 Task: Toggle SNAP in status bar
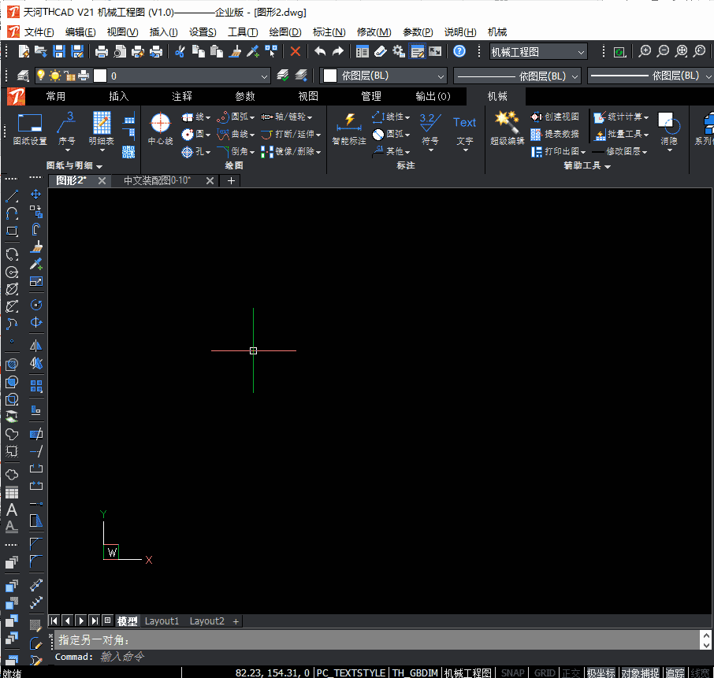tap(513, 672)
